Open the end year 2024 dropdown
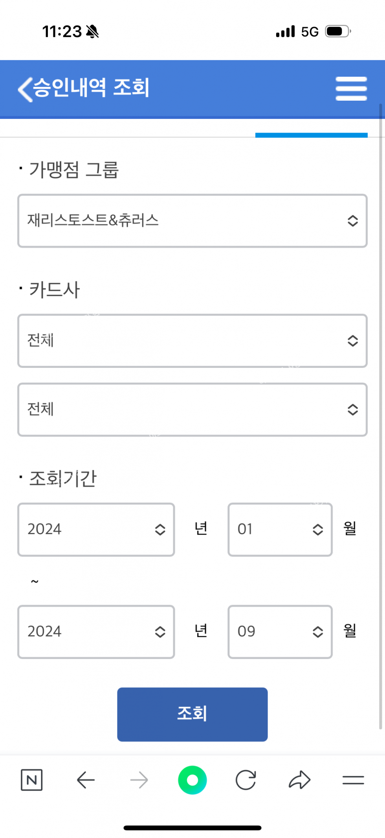The width and height of the screenshot is (385, 838). (x=96, y=632)
